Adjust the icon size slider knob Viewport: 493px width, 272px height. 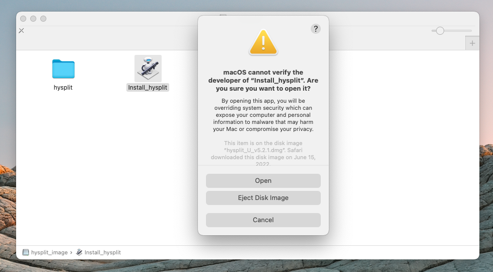coord(440,31)
